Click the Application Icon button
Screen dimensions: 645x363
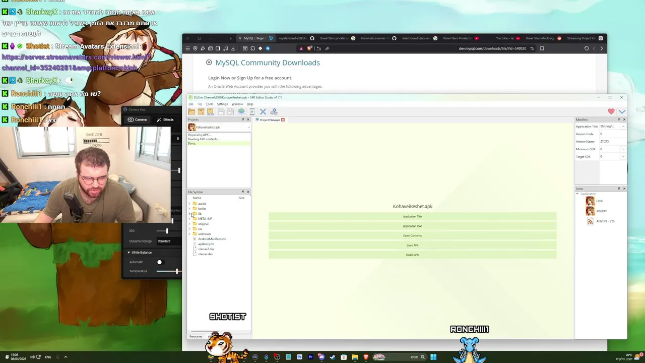(412, 226)
